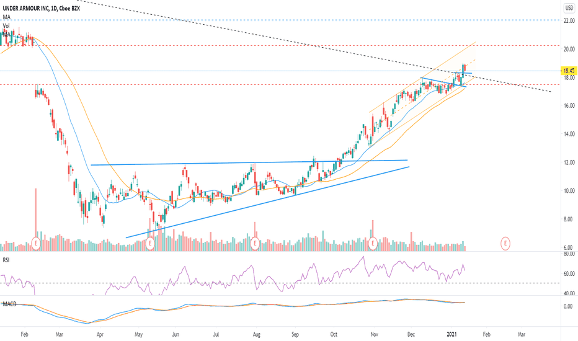Click the Sep label on the time axis
This screenshot has width=578, height=341.
coord(295,334)
